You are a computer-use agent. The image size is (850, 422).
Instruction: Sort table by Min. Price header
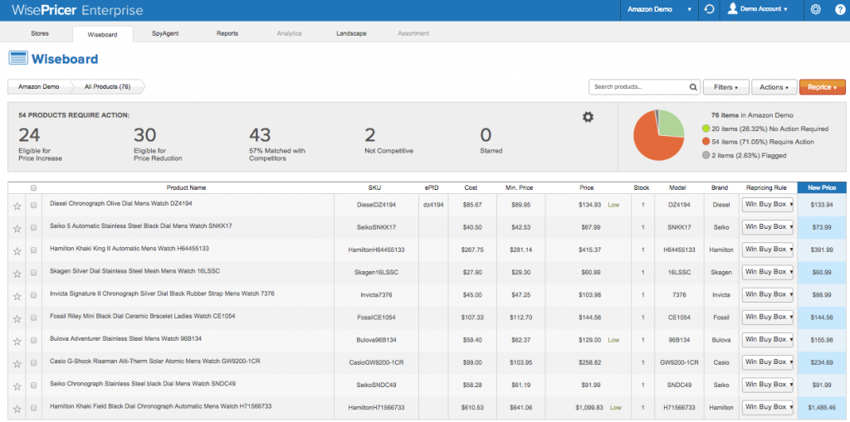pos(520,188)
